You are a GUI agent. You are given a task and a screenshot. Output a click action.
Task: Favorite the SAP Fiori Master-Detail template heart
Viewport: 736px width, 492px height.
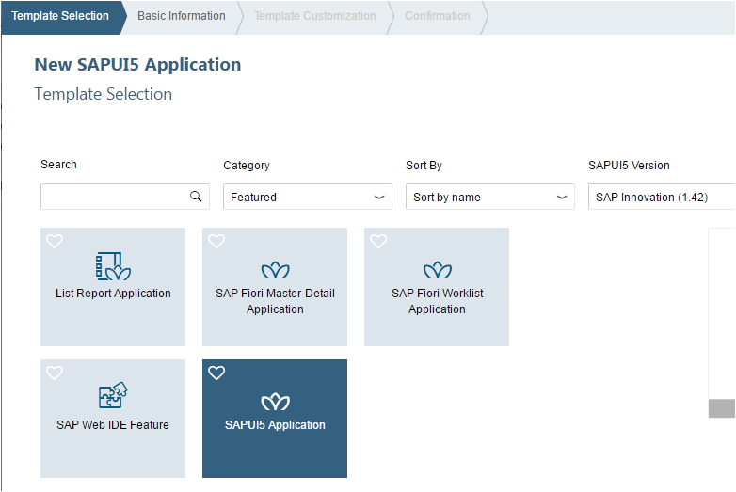tap(216, 241)
